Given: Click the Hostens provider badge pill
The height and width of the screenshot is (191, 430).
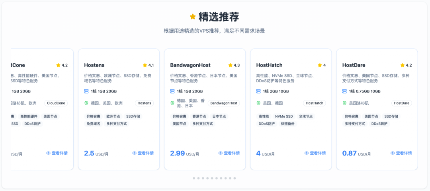Looking at the screenshot, I should tap(144, 103).
